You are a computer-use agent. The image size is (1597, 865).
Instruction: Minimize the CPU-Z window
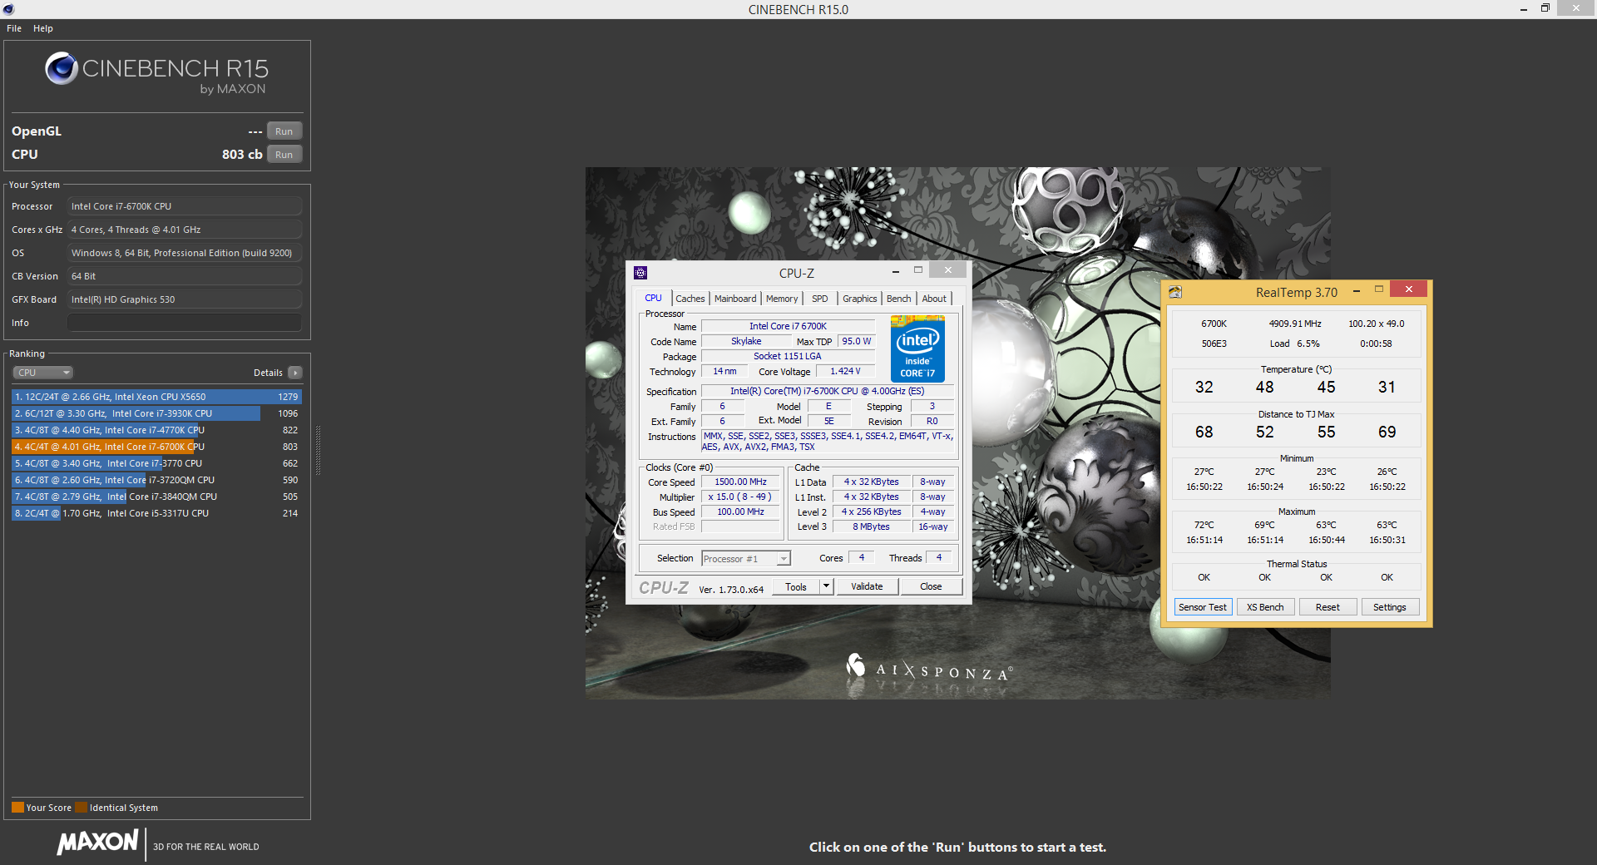tap(895, 271)
